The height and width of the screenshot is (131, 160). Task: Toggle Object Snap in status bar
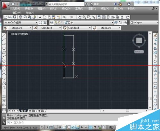point(64,127)
